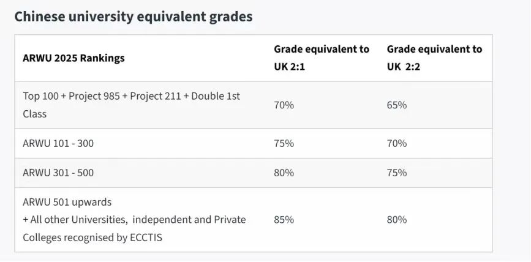Click the 80% UK 2:2 cell in the last row
Screen dimensions: 531x262
point(397,219)
